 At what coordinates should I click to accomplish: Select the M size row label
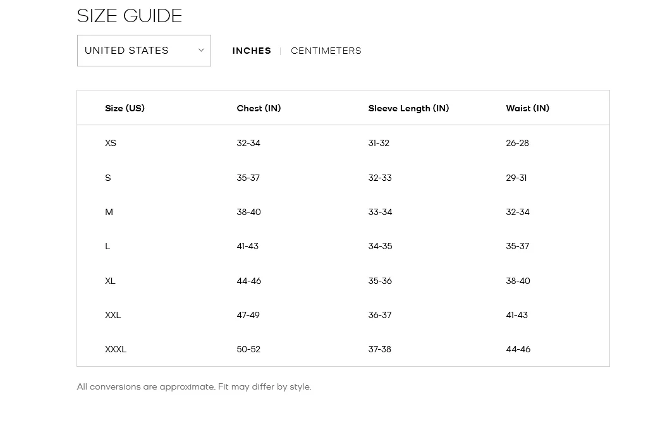coord(109,212)
